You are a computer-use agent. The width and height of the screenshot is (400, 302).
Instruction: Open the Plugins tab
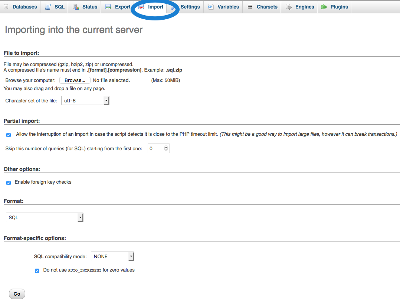(335, 7)
